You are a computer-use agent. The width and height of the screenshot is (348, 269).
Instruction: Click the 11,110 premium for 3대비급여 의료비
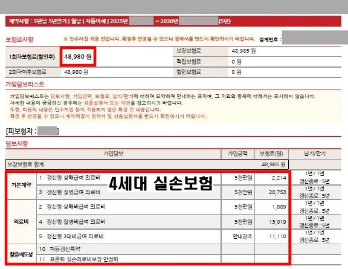(278, 236)
